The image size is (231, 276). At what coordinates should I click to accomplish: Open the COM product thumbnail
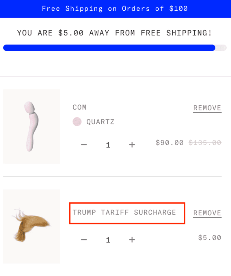31,126
